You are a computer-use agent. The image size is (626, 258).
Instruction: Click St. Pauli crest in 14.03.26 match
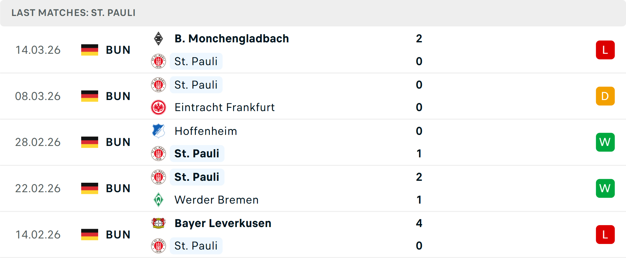(x=158, y=61)
